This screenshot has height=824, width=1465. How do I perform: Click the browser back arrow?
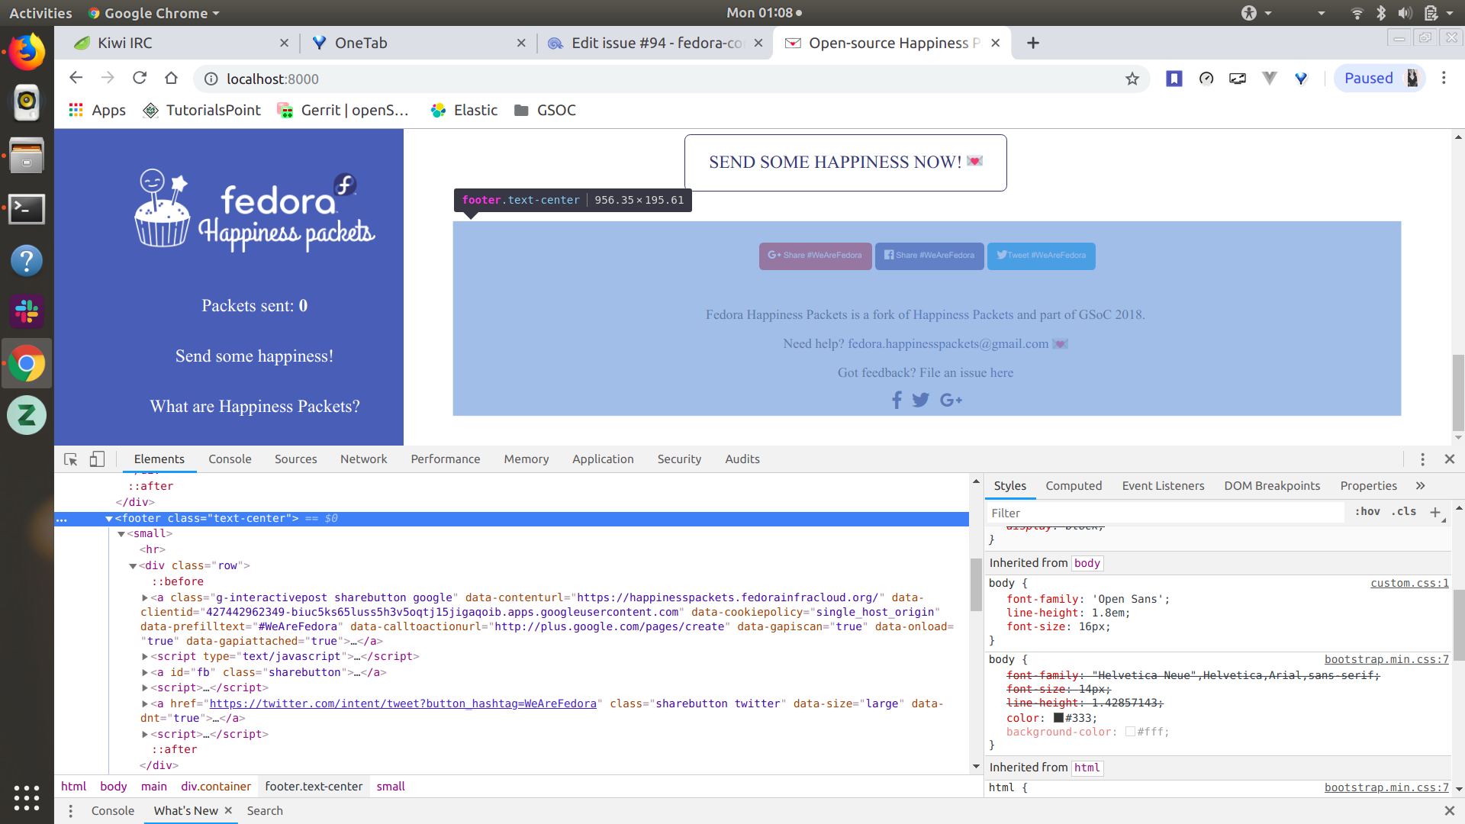point(76,78)
